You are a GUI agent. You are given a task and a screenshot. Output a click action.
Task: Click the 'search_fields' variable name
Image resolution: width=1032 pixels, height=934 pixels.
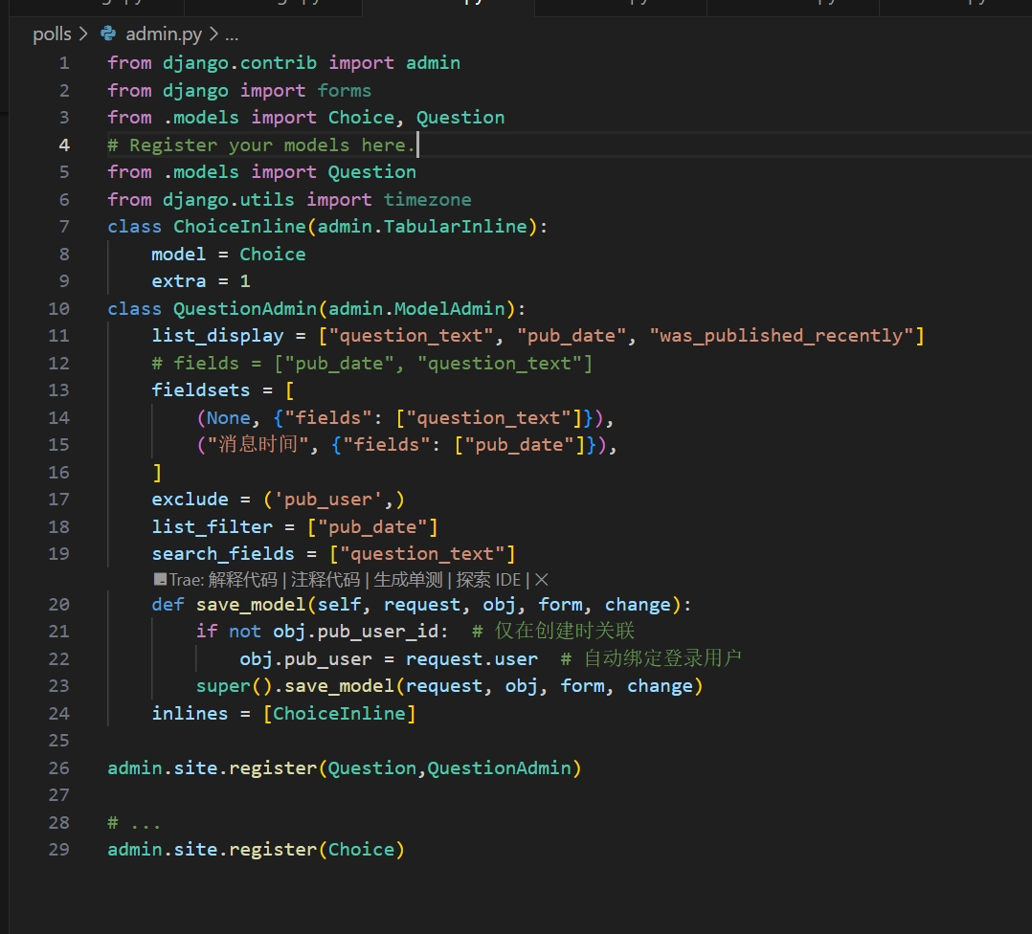coord(222,554)
